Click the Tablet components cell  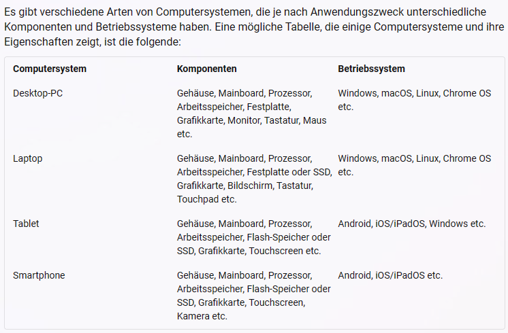click(x=253, y=237)
